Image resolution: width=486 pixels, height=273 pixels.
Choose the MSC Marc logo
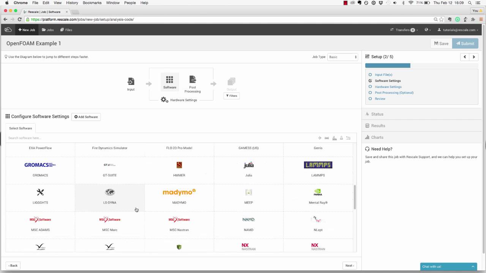110,220
